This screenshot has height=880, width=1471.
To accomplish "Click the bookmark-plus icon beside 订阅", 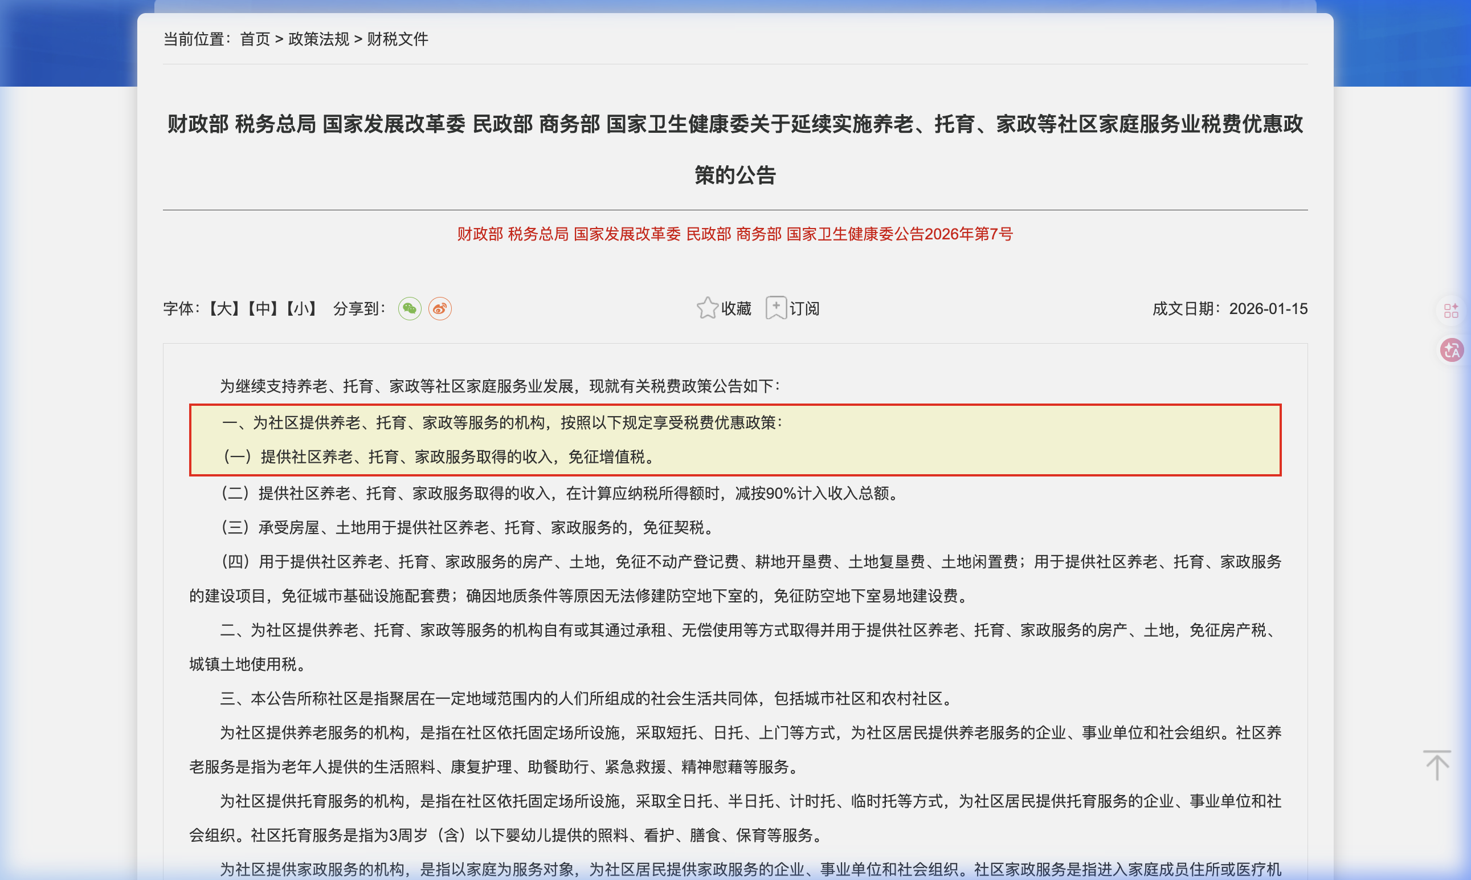I will tap(777, 307).
